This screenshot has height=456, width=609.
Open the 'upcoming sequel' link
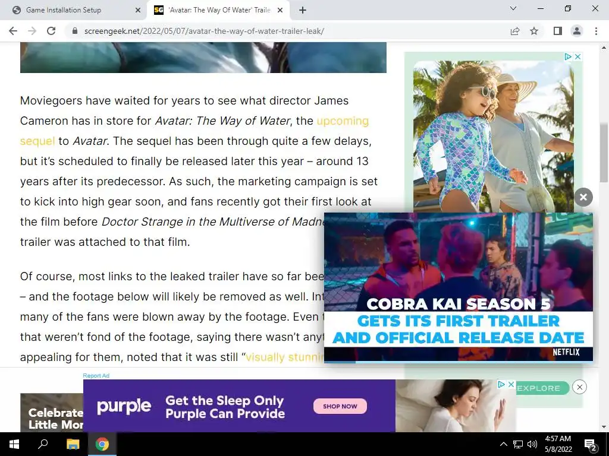coord(343,121)
